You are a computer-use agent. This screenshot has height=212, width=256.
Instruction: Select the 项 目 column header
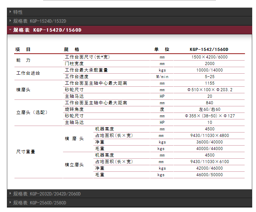(x=23, y=49)
